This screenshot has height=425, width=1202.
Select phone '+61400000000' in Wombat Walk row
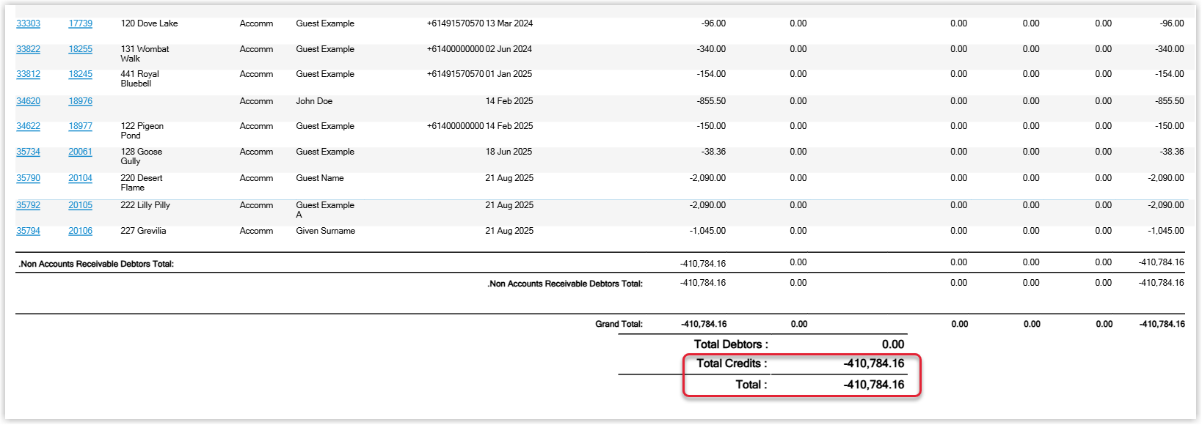click(x=455, y=49)
